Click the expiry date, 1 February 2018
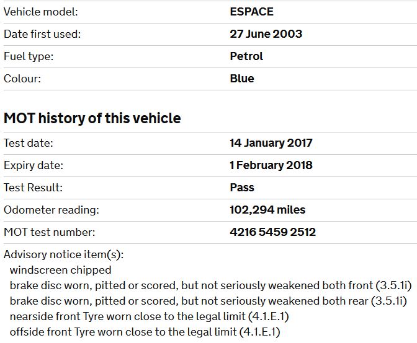Viewport: 417px width, 343px height. pos(271,165)
